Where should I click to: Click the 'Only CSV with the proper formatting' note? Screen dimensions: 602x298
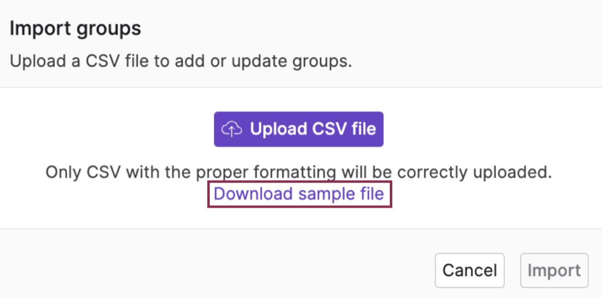tap(299, 173)
